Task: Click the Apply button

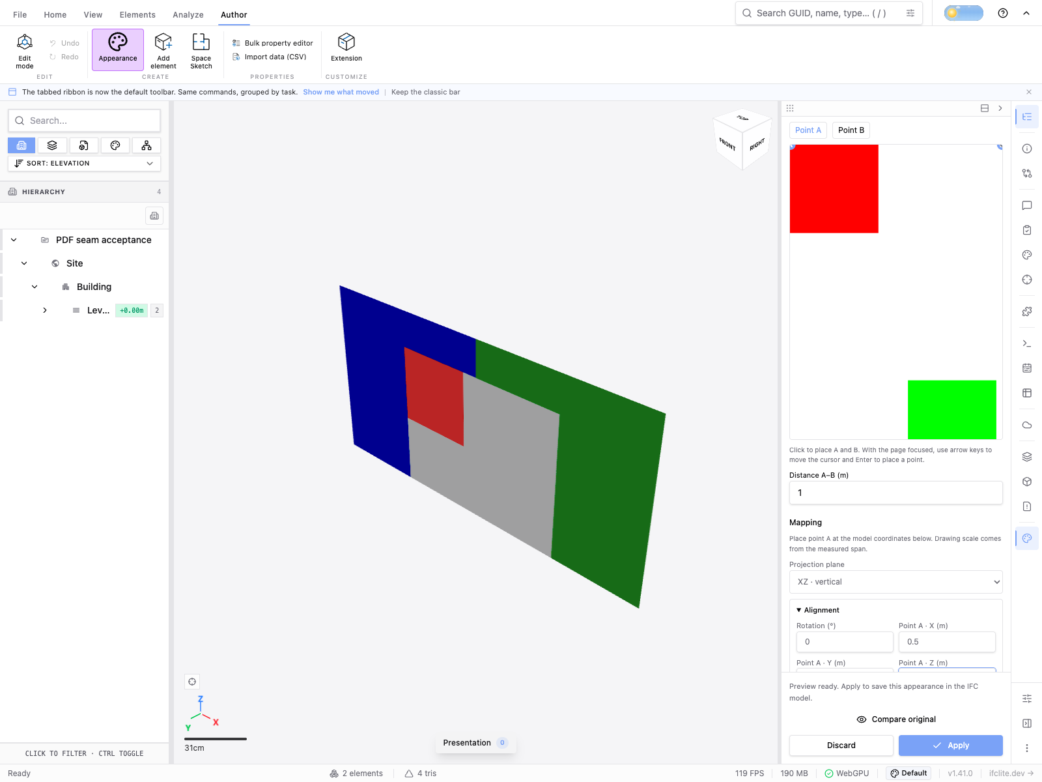Action: click(x=951, y=746)
